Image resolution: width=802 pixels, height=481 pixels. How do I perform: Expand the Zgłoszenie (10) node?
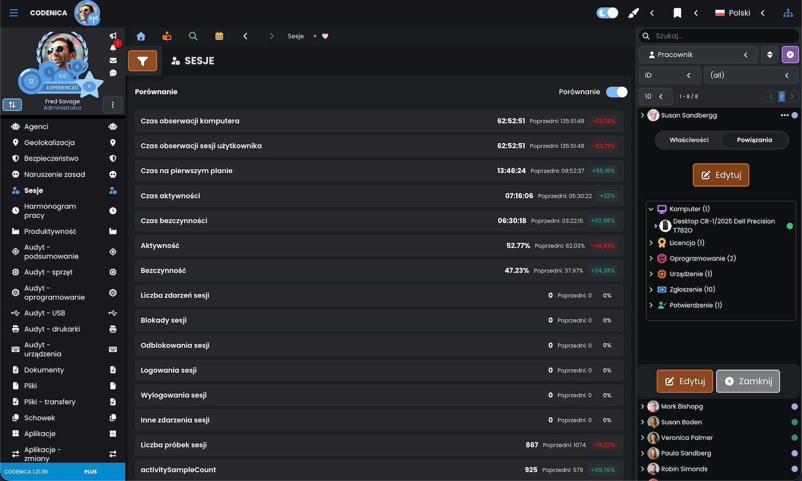coord(651,289)
